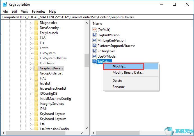This screenshot has height=136, width=194.
Task: Click the RollingOver value icon
Action: [x=95, y=51]
